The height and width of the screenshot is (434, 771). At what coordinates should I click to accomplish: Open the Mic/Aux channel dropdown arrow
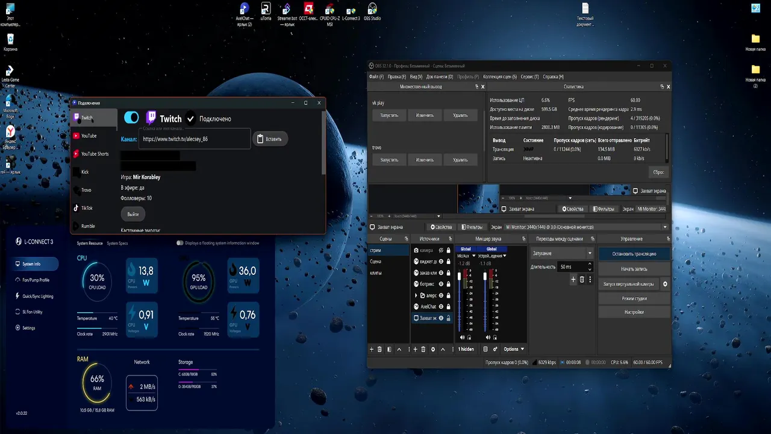click(474, 256)
